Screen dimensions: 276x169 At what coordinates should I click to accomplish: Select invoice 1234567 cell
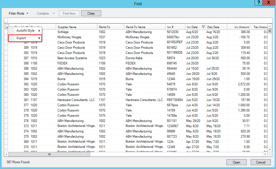(175, 126)
